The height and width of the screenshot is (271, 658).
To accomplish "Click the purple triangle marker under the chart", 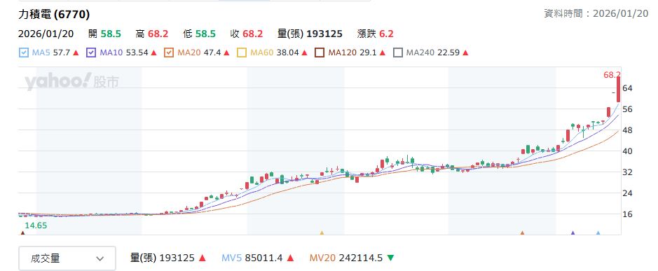I will pos(573,232).
